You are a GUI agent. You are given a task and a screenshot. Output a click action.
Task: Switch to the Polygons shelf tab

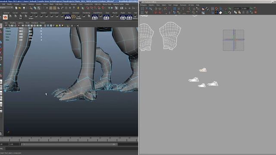[x=34, y=13]
